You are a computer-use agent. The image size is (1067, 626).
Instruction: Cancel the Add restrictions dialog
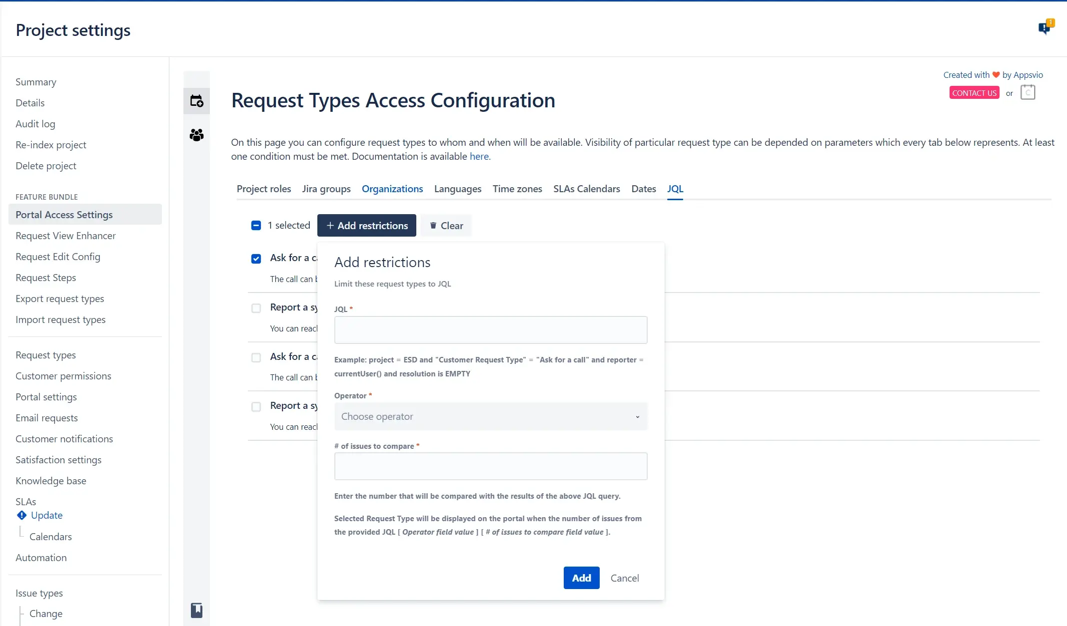[625, 578]
